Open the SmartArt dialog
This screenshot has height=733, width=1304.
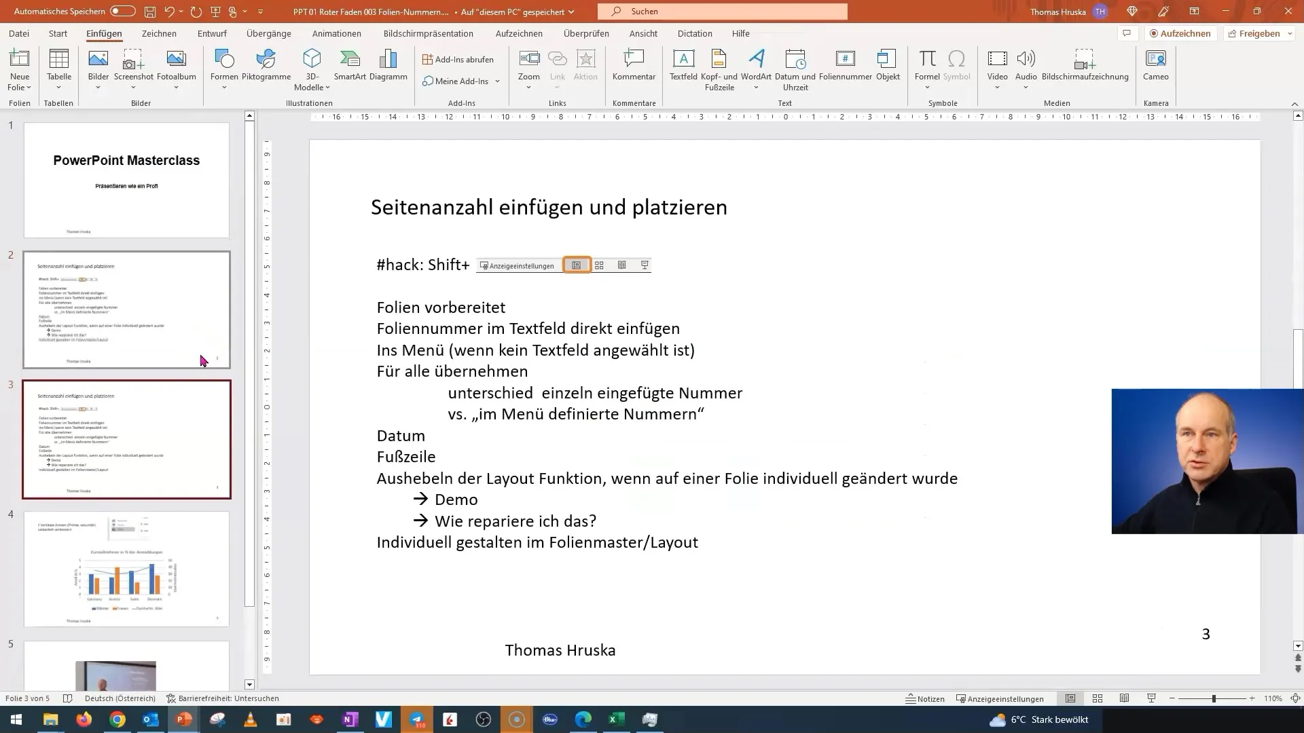350,65
